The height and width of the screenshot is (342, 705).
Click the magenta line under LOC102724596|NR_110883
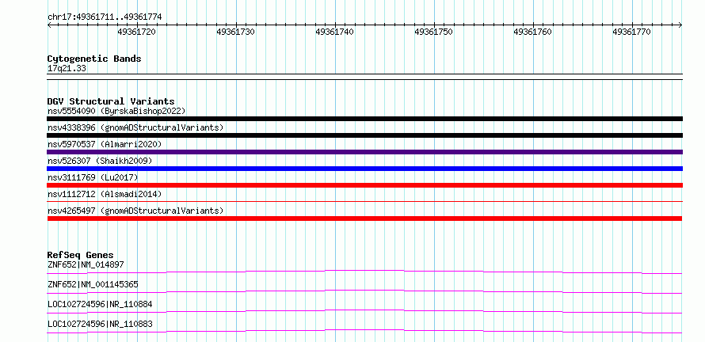pos(364,331)
